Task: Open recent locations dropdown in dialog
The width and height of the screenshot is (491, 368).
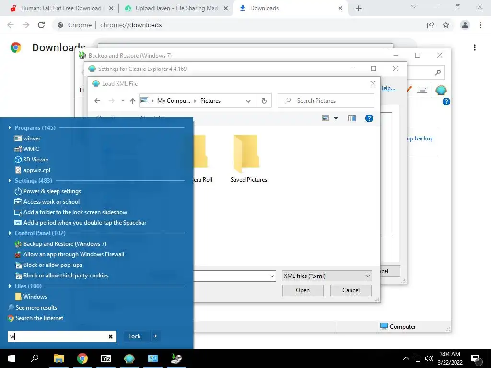Action: point(123,101)
